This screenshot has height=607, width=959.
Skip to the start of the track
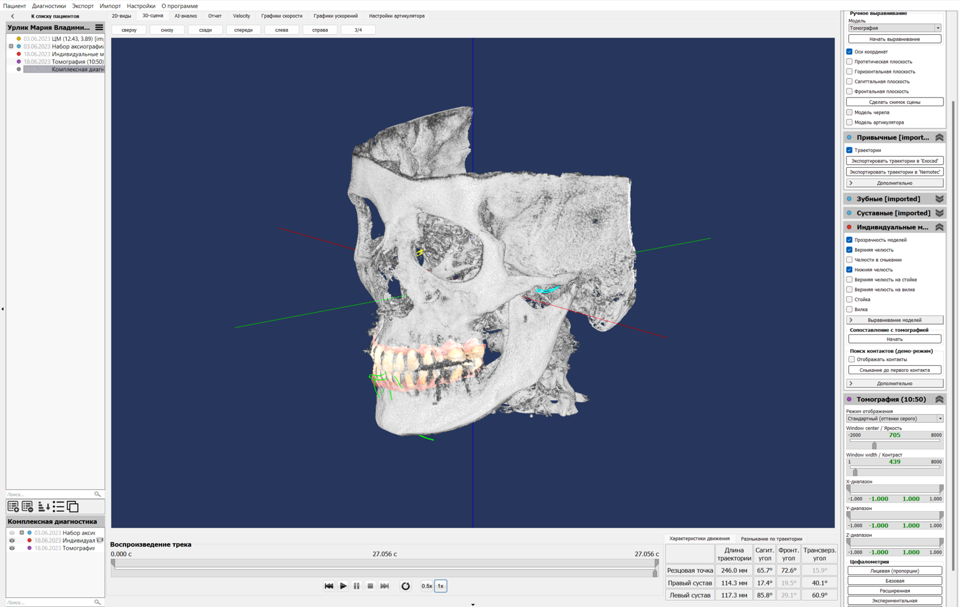(329, 586)
